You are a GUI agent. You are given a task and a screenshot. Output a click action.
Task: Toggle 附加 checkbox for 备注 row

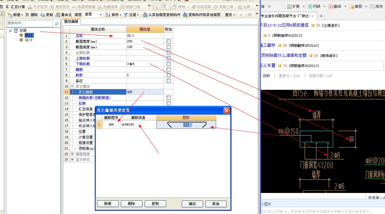point(168,81)
